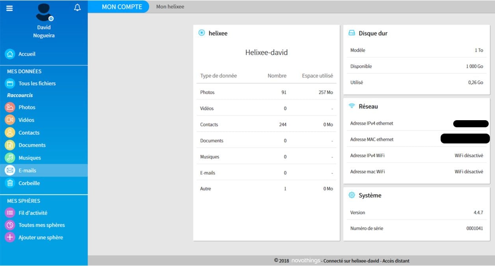Open the hamburger menu icon

click(x=9, y=8)
